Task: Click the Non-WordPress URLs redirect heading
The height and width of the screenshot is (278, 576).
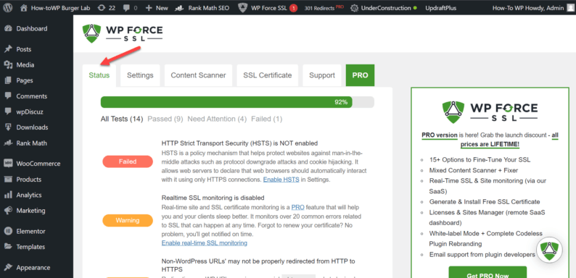Action: 258,266
